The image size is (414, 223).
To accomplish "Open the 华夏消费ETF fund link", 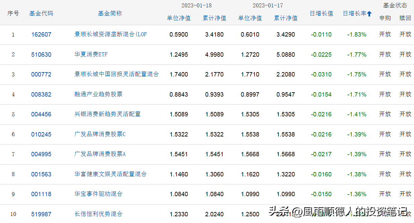I will point(91,54).
